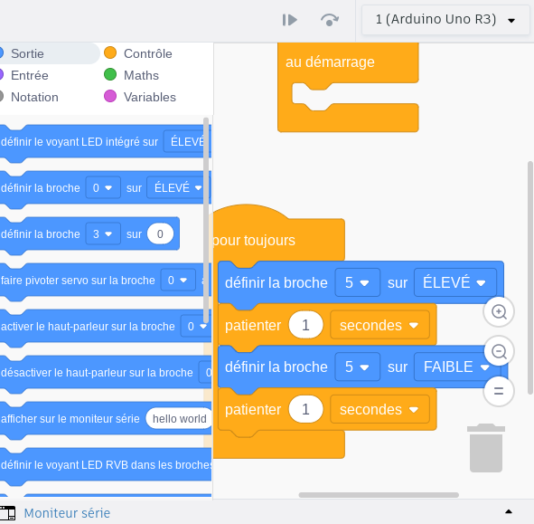
Task: Click the hello world text field
Action: click(x=179, y=418)
